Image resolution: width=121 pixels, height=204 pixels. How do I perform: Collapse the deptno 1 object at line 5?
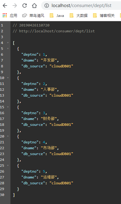(x=8, y=49)
